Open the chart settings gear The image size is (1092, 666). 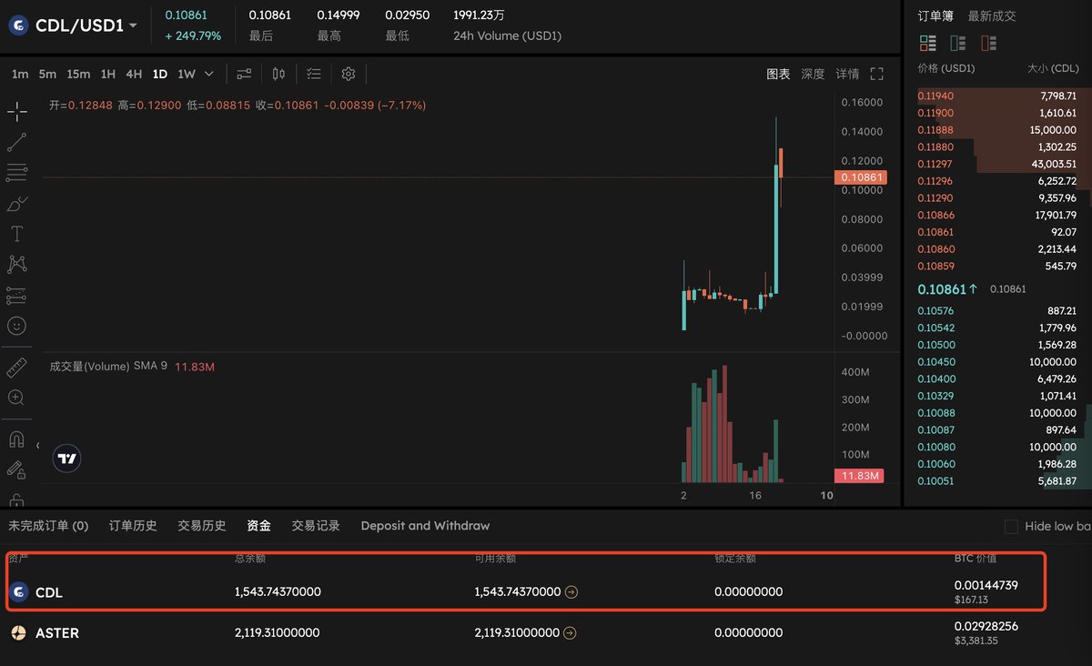[349, 74]
